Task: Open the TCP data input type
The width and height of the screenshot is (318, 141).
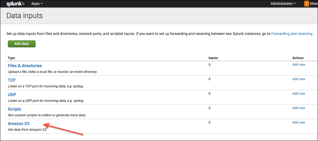Action: [12, 80]
